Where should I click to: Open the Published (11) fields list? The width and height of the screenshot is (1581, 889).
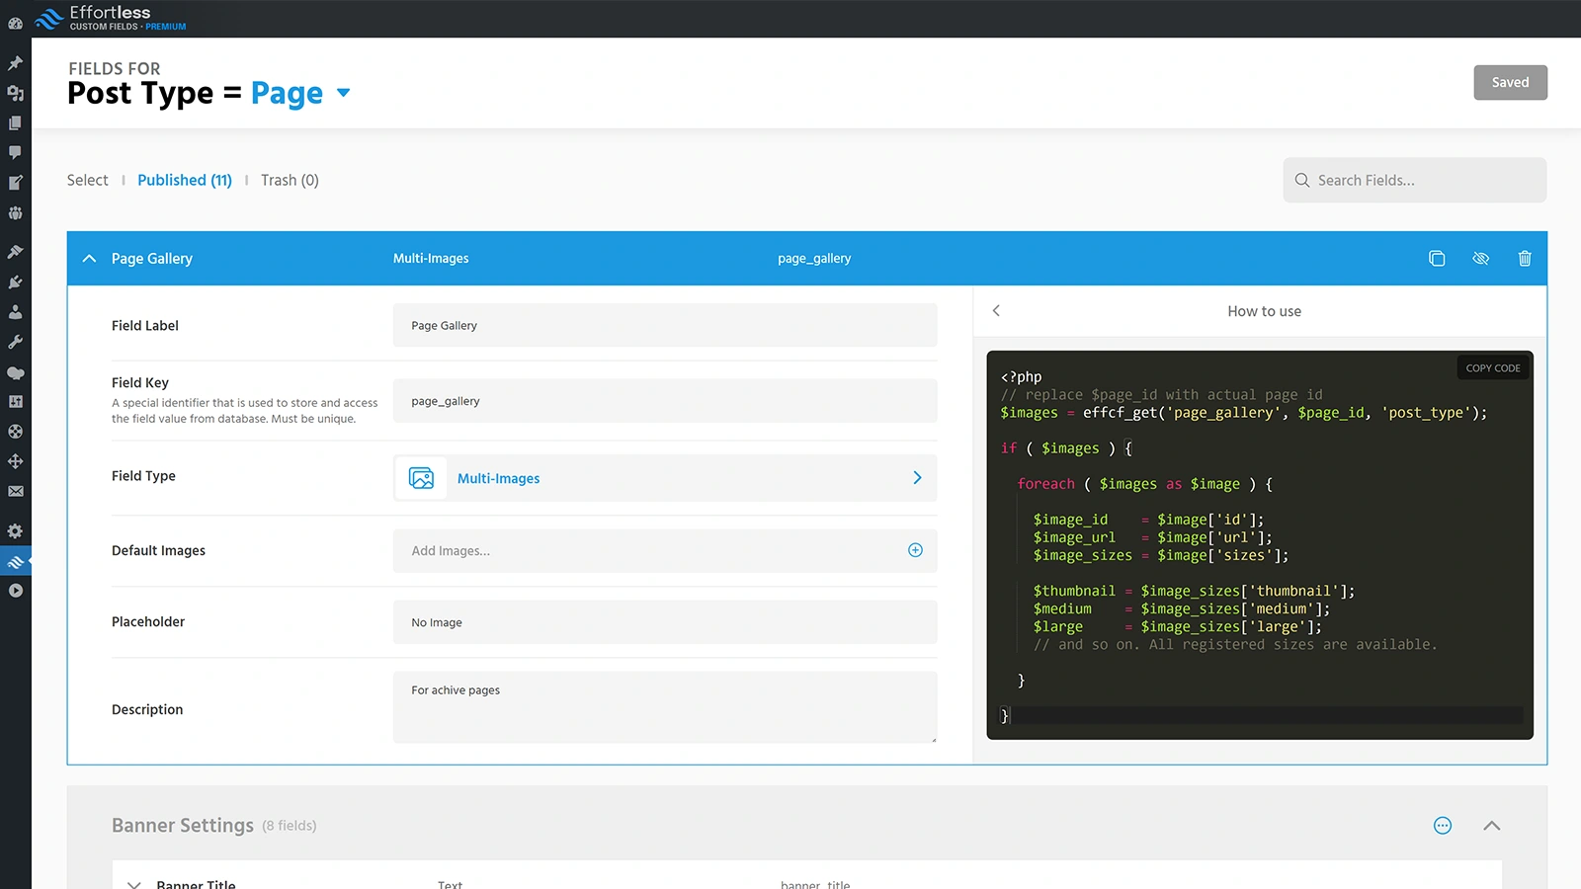click(185, 180)
